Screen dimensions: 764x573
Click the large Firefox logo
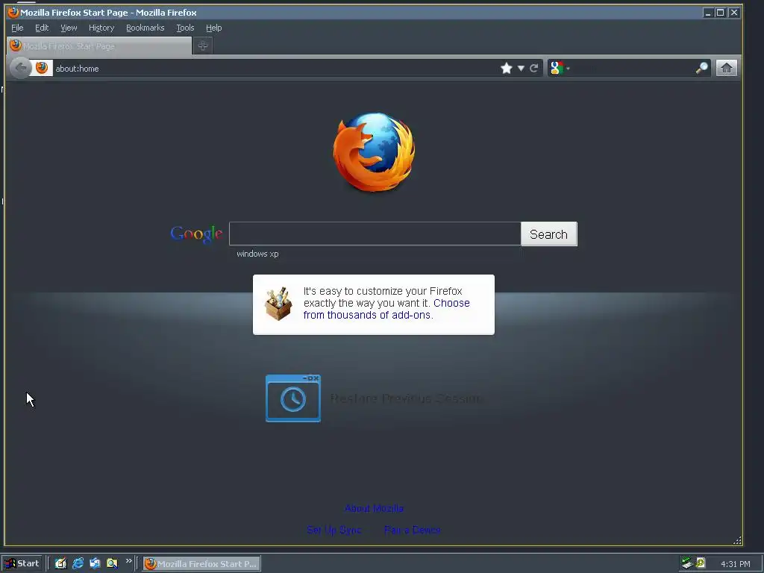click(x=375, y=152)
